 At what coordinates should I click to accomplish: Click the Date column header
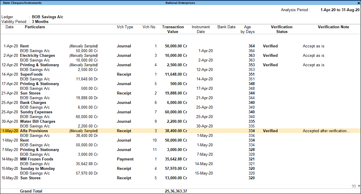tap(9, 27)
